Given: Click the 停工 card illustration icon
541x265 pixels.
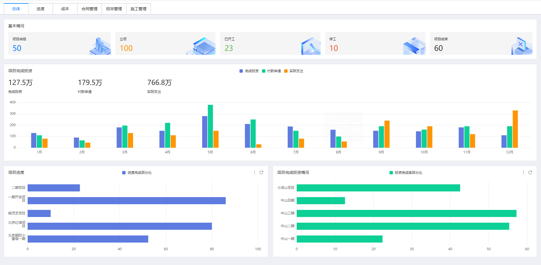Looking at the screenshot, I should click(x=414, y=46).
